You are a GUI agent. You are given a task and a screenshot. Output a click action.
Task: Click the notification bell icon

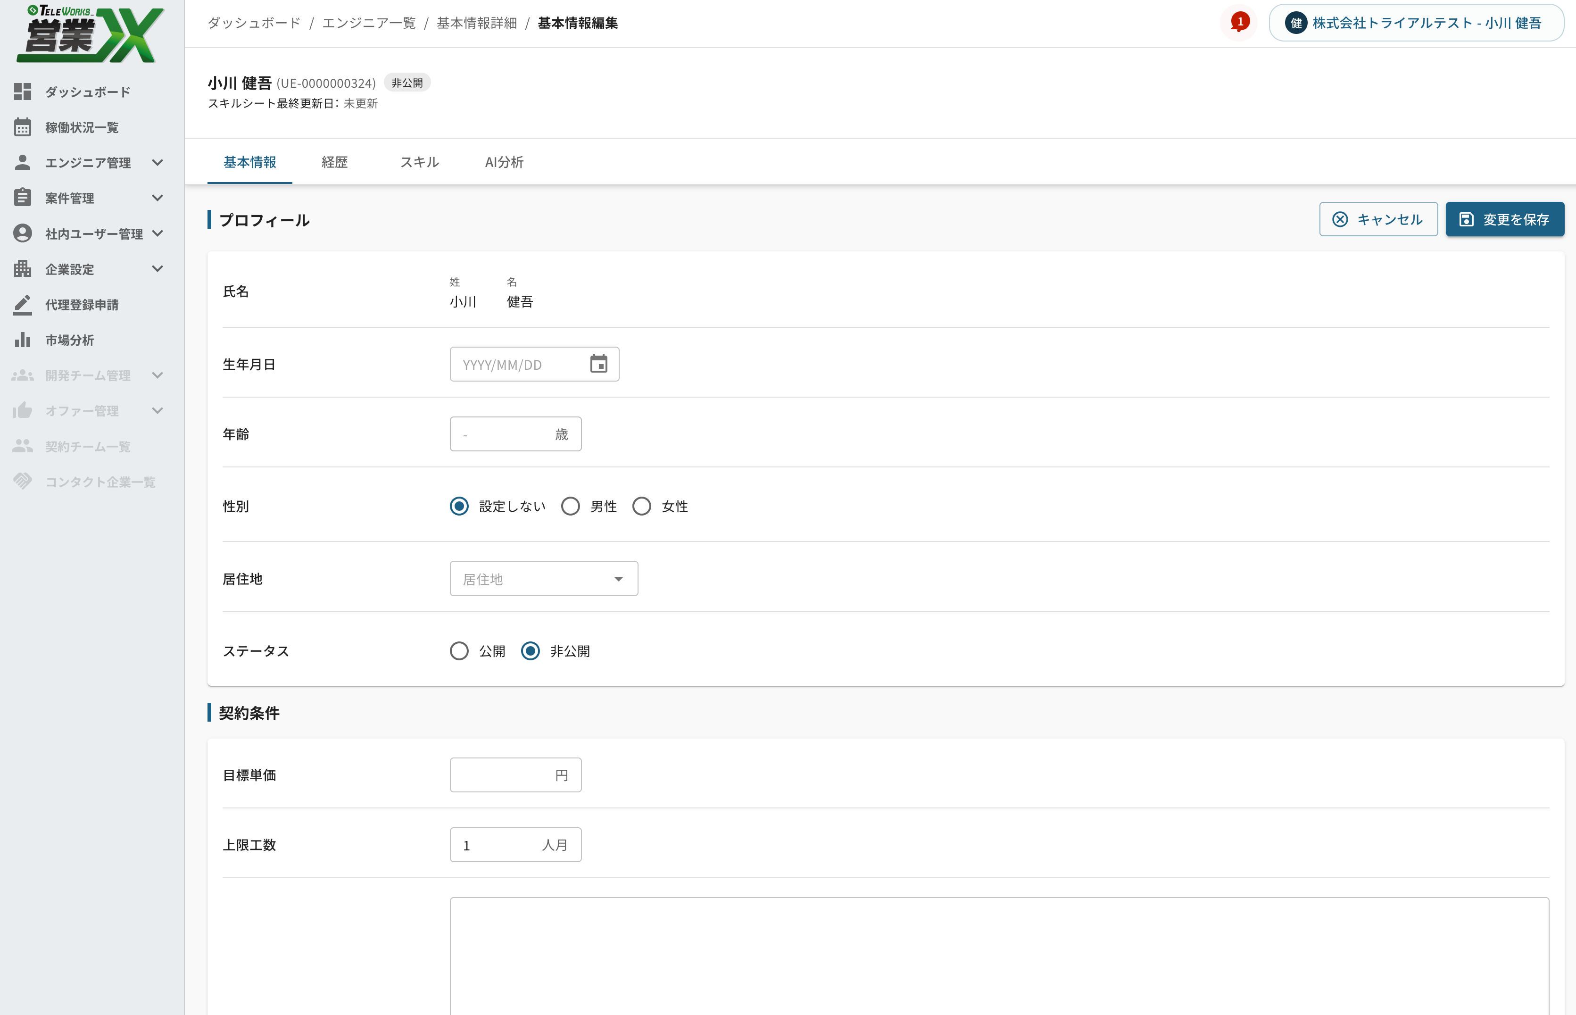pyautogui.click(x=1239, y=23)
